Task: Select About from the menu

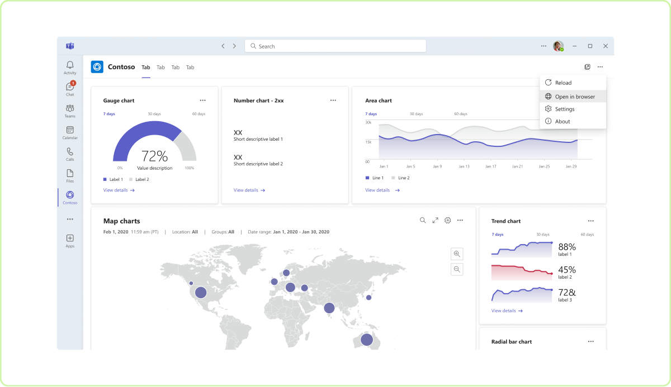Action: tap(573, 121)
